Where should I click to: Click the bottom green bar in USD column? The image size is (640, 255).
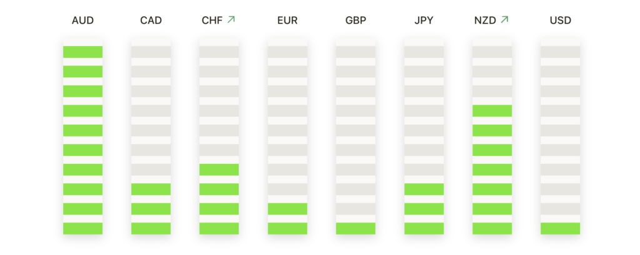[560, 228]
